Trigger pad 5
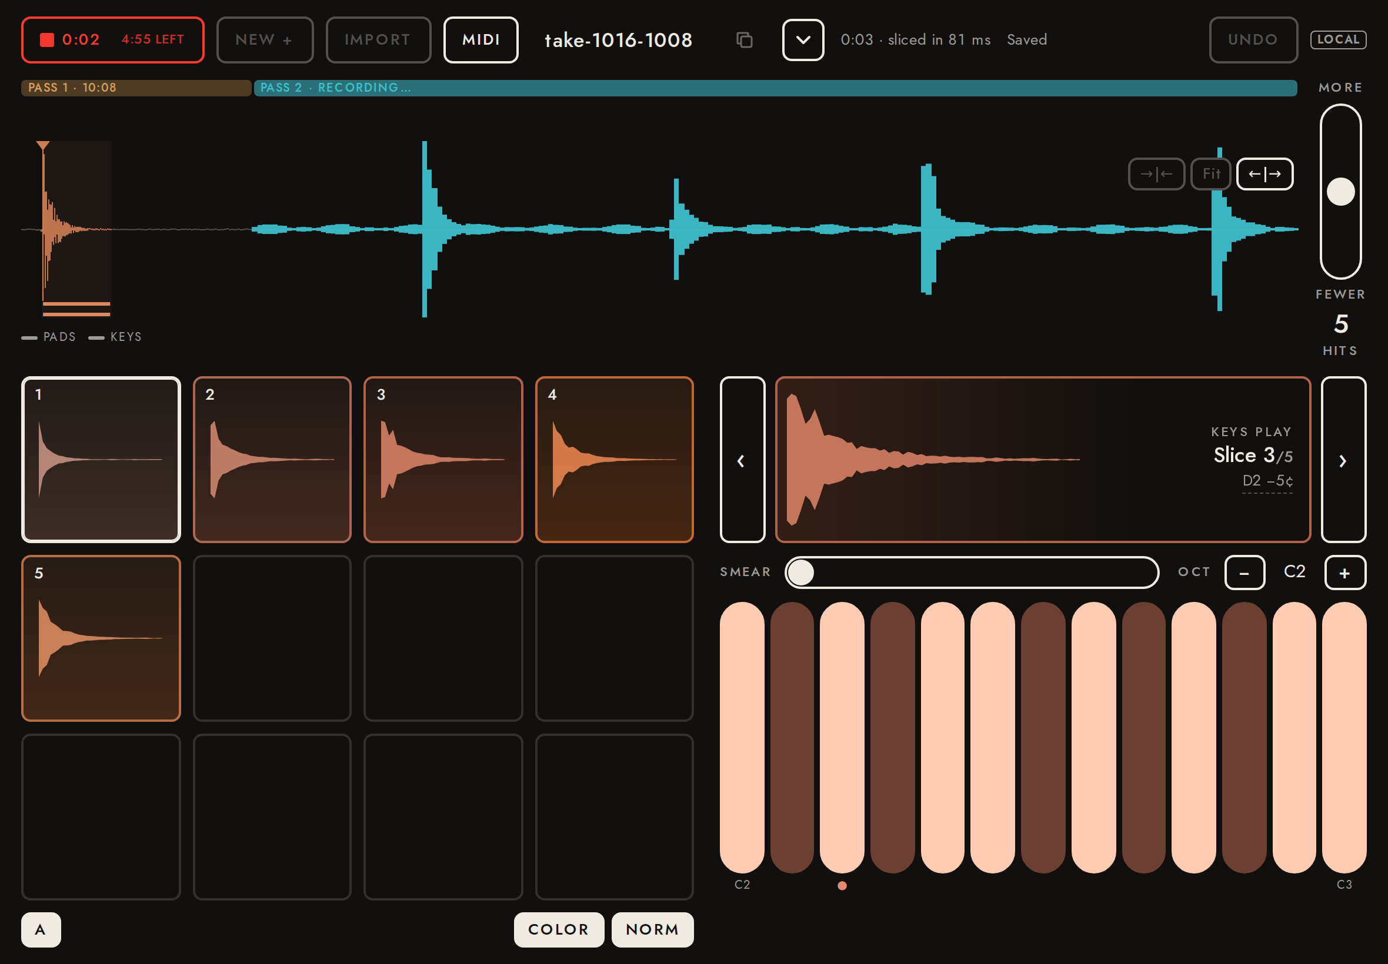This screenshot has height=964, width=1388. (101, 638)
